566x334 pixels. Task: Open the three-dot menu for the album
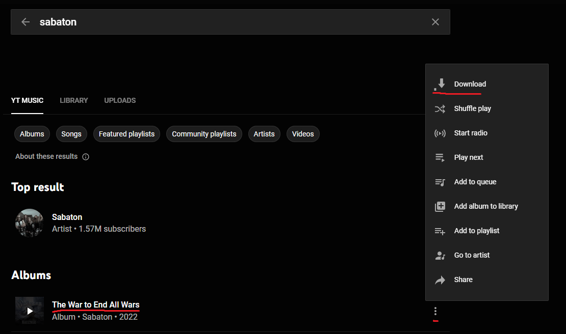pos(435,311)
